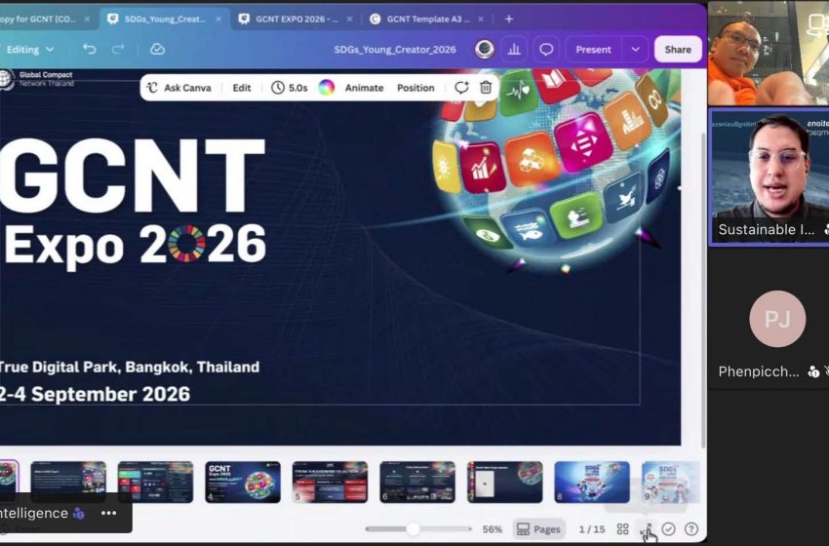This screenshot has height=546, width=829.
Task: Select the 'Expo 2026' text on slide
Action: pyautogui.click(x=135, y=245)
